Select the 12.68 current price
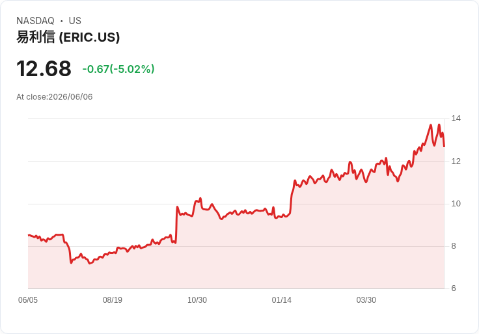Screen dimensions: 479x334 44,69
